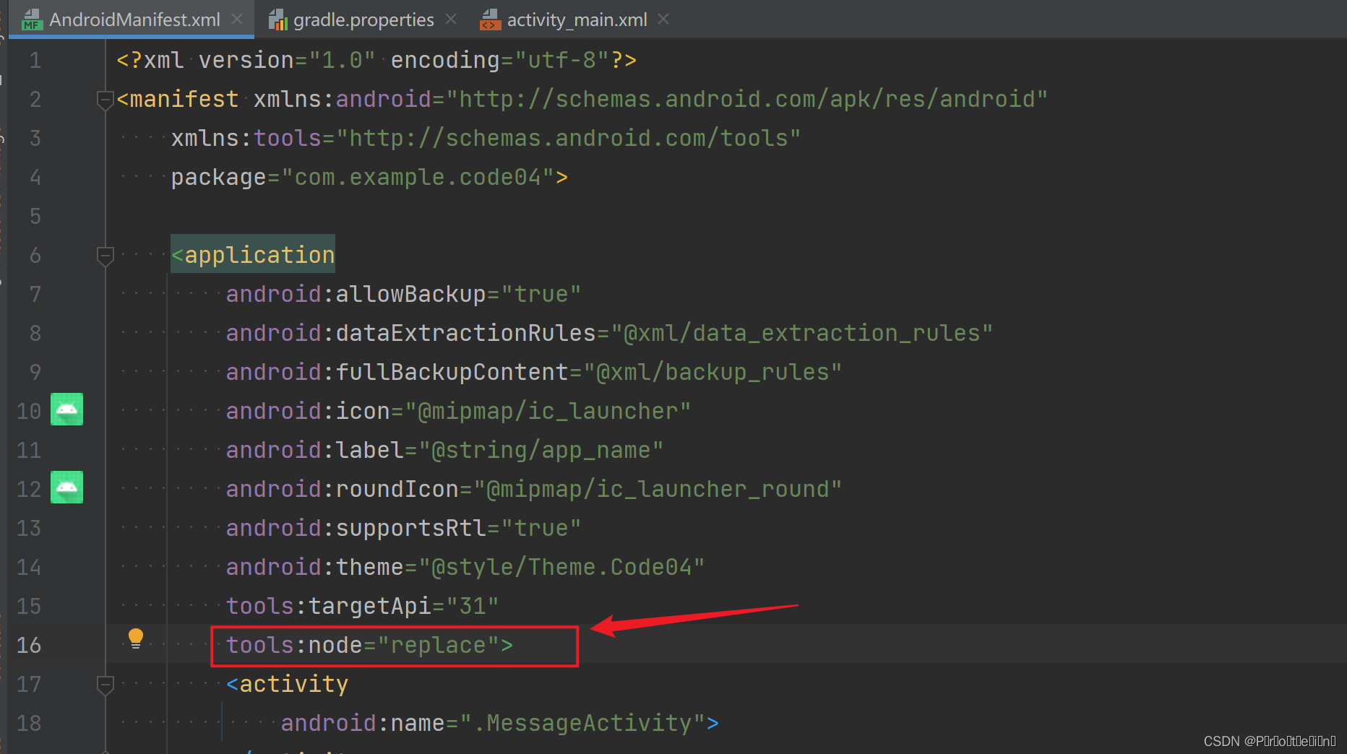
Task: Click the ic_launcher_round preview icon at line 12
Action: click(x=66, y=487)
